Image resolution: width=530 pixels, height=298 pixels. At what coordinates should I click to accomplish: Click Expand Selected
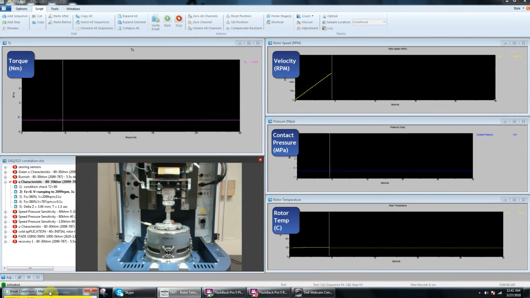coord(131,22)
